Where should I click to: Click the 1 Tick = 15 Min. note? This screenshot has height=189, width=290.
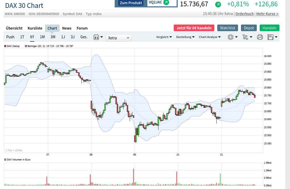[x=14, y=150]
